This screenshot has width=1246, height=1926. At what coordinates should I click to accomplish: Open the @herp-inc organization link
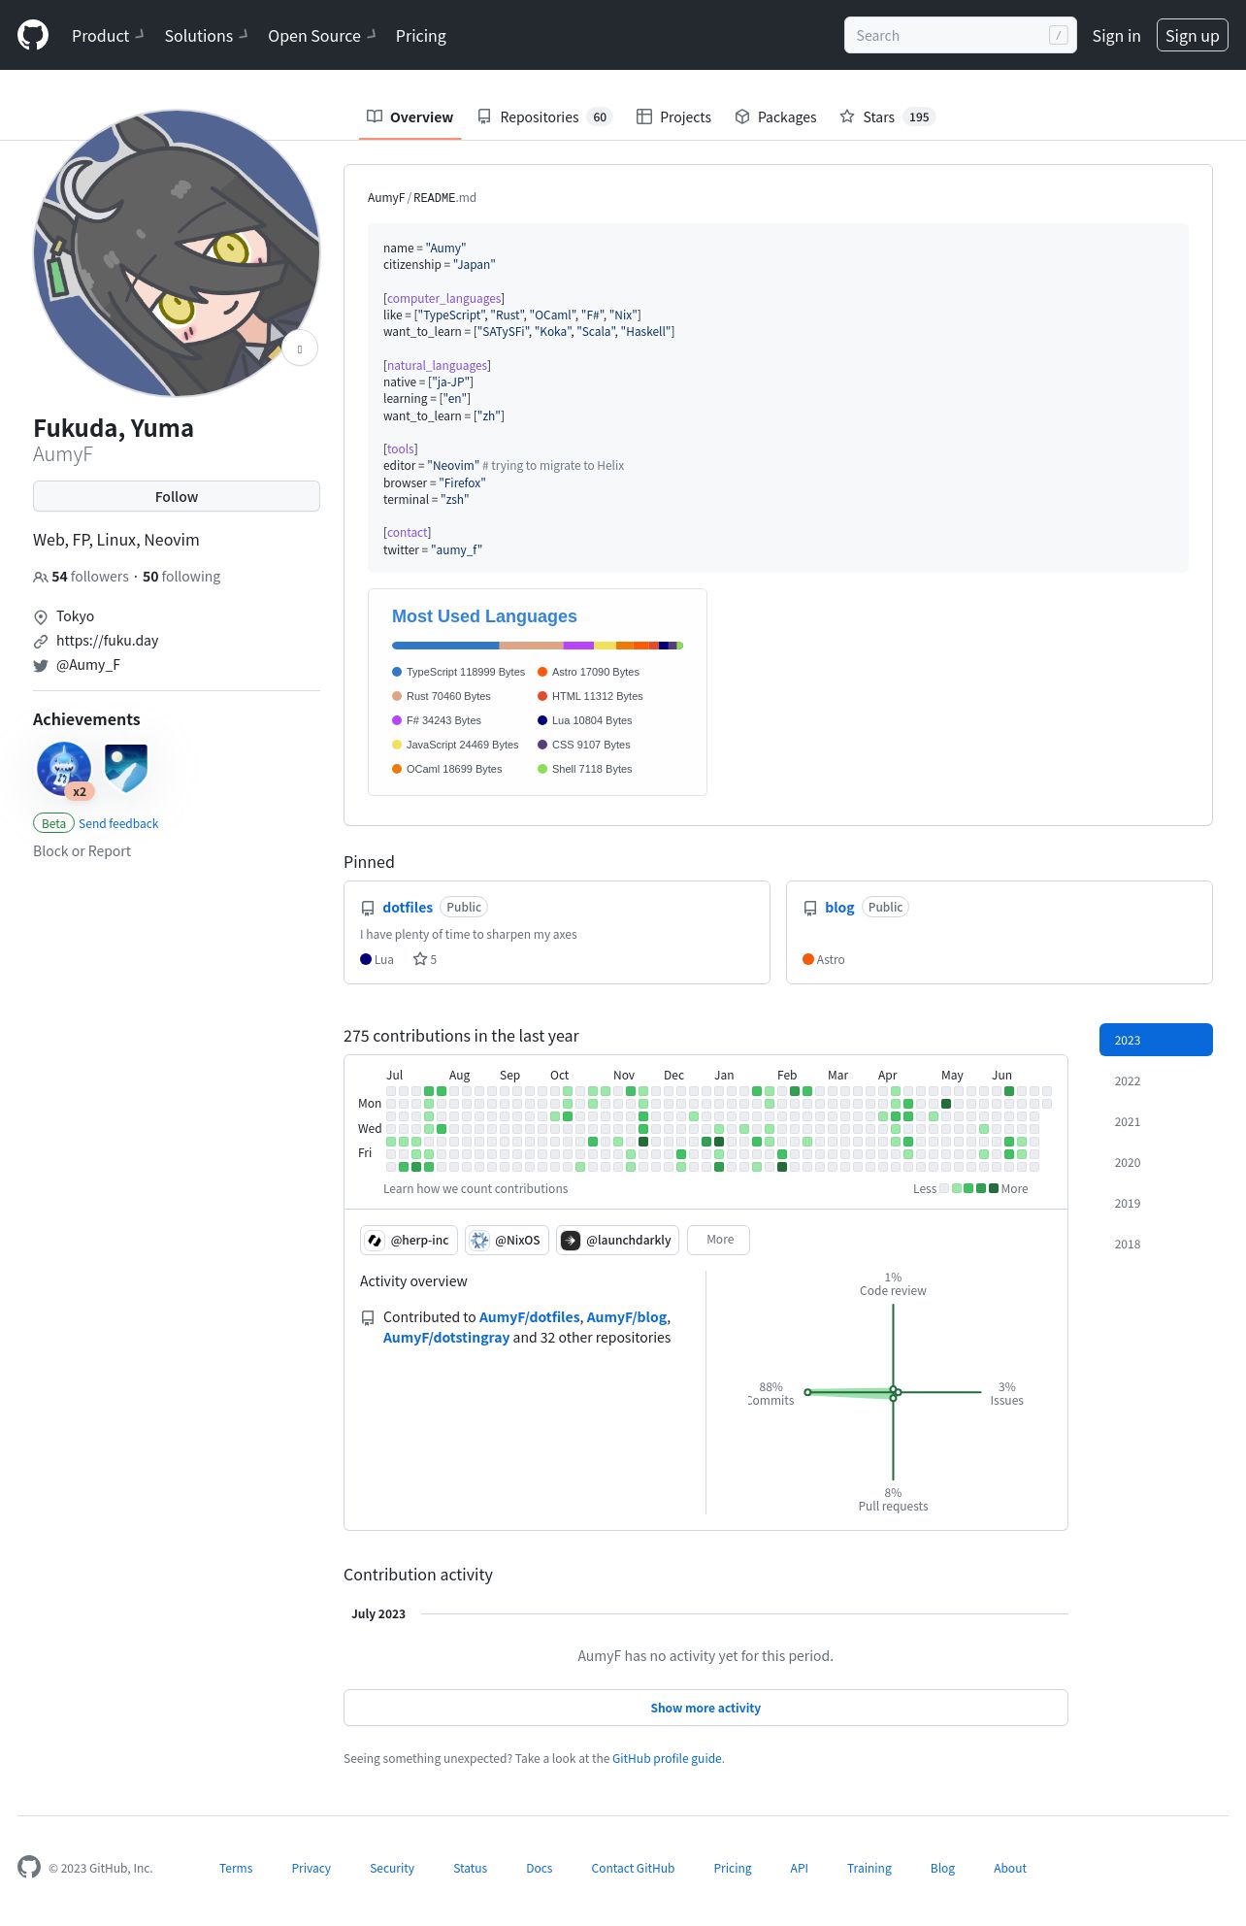pos(409,1240)
